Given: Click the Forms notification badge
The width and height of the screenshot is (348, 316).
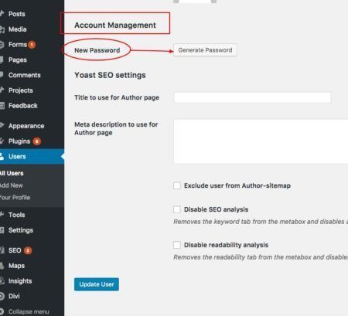Looking at the screenshot, I should (x=32, y=45).
